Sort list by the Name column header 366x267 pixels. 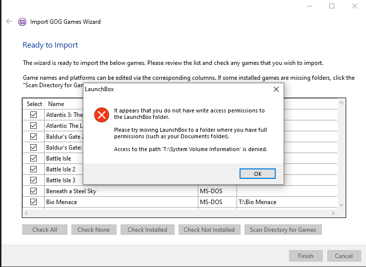tap(56, 104)
